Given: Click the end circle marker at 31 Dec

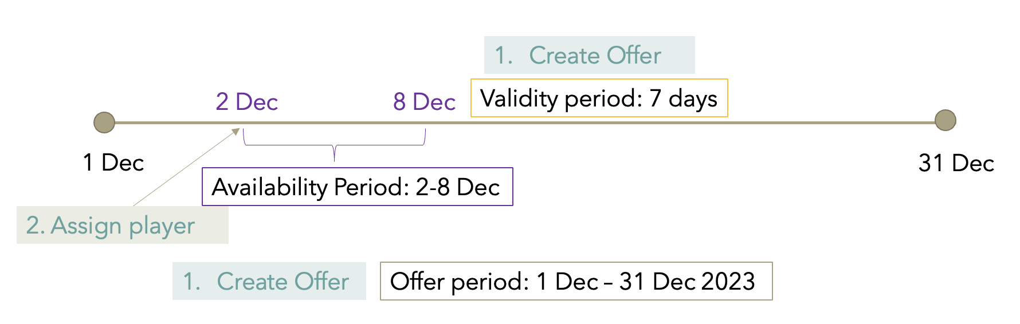Looking at the screenshot, I should pyautogui.click(x=945, y=120).
